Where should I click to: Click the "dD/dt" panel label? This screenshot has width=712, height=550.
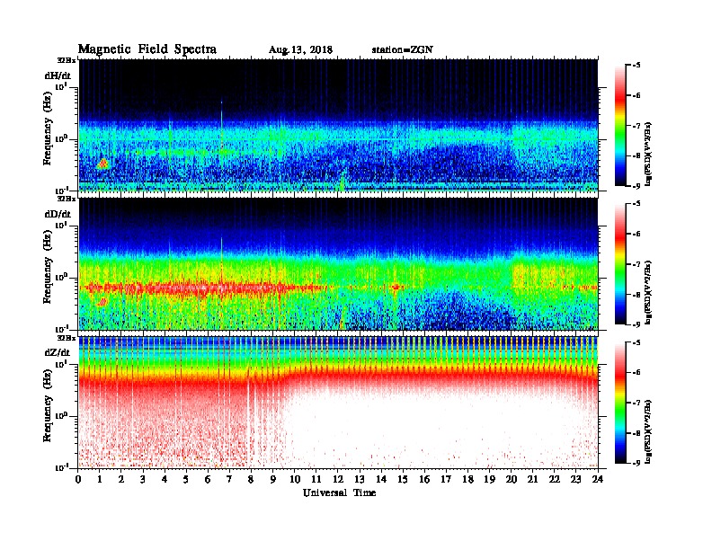tap(58, 214)
